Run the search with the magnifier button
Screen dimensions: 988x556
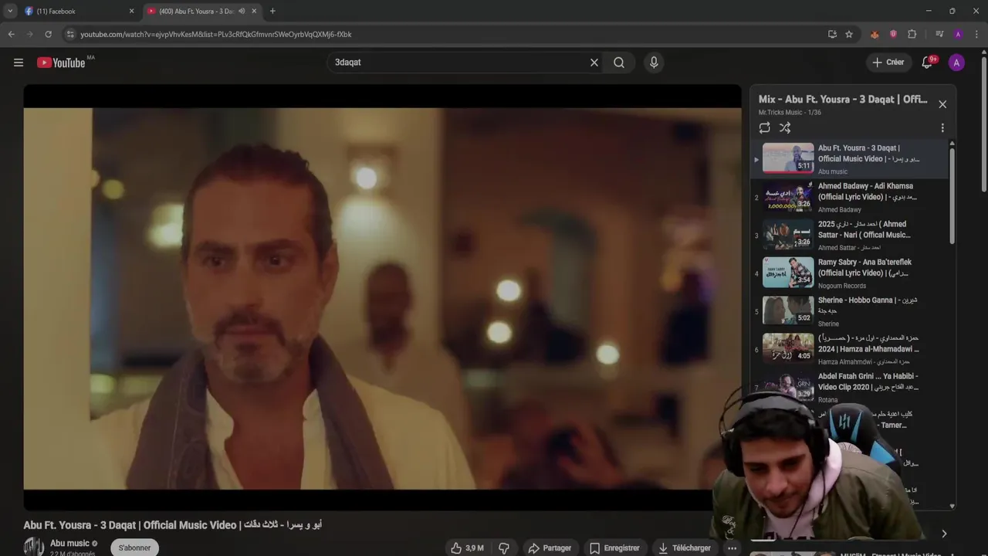pos(619,63)
